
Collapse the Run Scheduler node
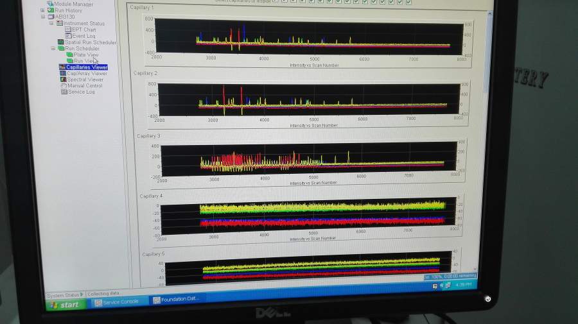pos(53,48)
